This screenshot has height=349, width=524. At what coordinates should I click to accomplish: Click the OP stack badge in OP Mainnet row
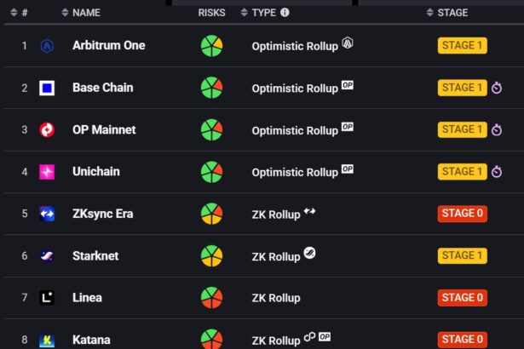347,127
